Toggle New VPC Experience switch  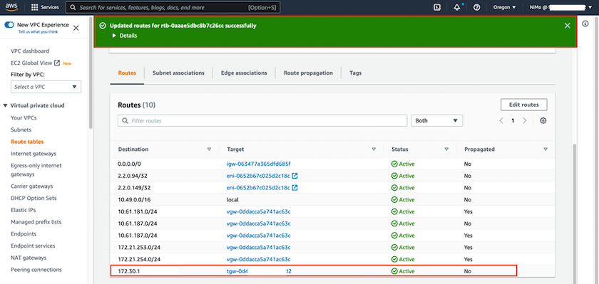click(9, 25)
